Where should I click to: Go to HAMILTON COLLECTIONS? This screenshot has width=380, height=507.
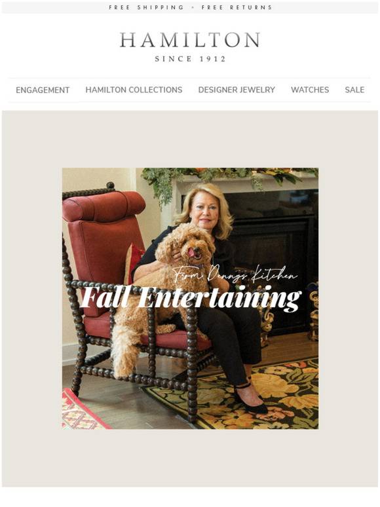click(134, 90)
